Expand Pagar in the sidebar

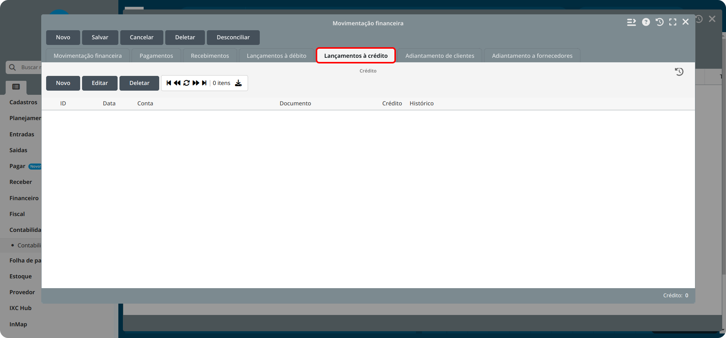[17, 166]
